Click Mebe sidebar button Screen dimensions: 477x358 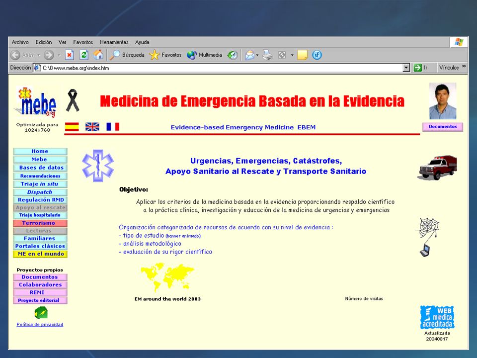coord(40,160)
